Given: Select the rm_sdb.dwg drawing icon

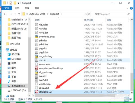Looking at the screenshot, I should click(x=37, y=56).
